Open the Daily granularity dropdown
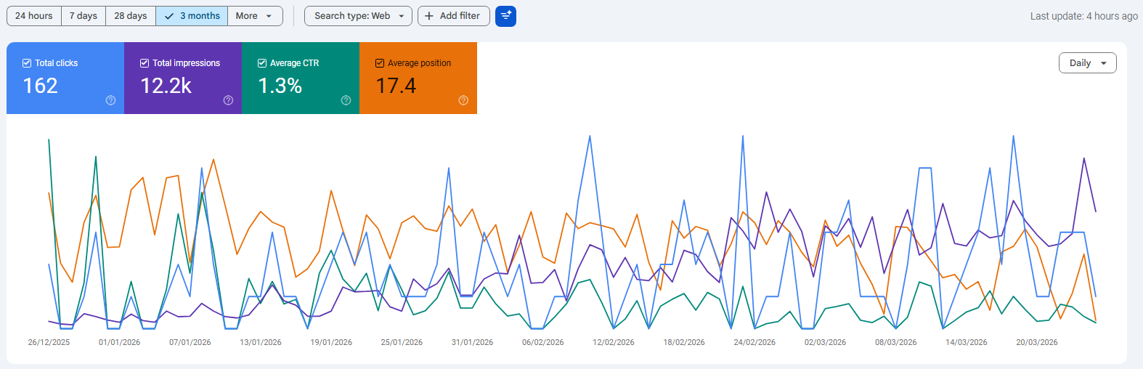Image resolution: width=1143 pixels, height=369 pixels. click(x=1087, y=63)
